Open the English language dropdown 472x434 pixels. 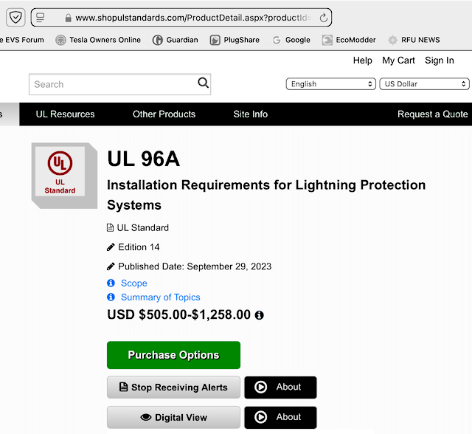coord(331,83)
